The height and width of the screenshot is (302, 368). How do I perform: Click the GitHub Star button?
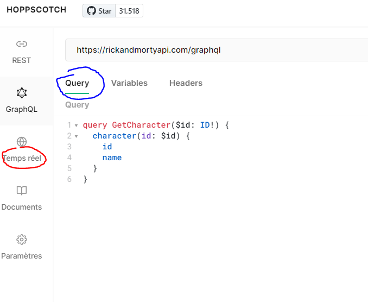pos(99,11)
